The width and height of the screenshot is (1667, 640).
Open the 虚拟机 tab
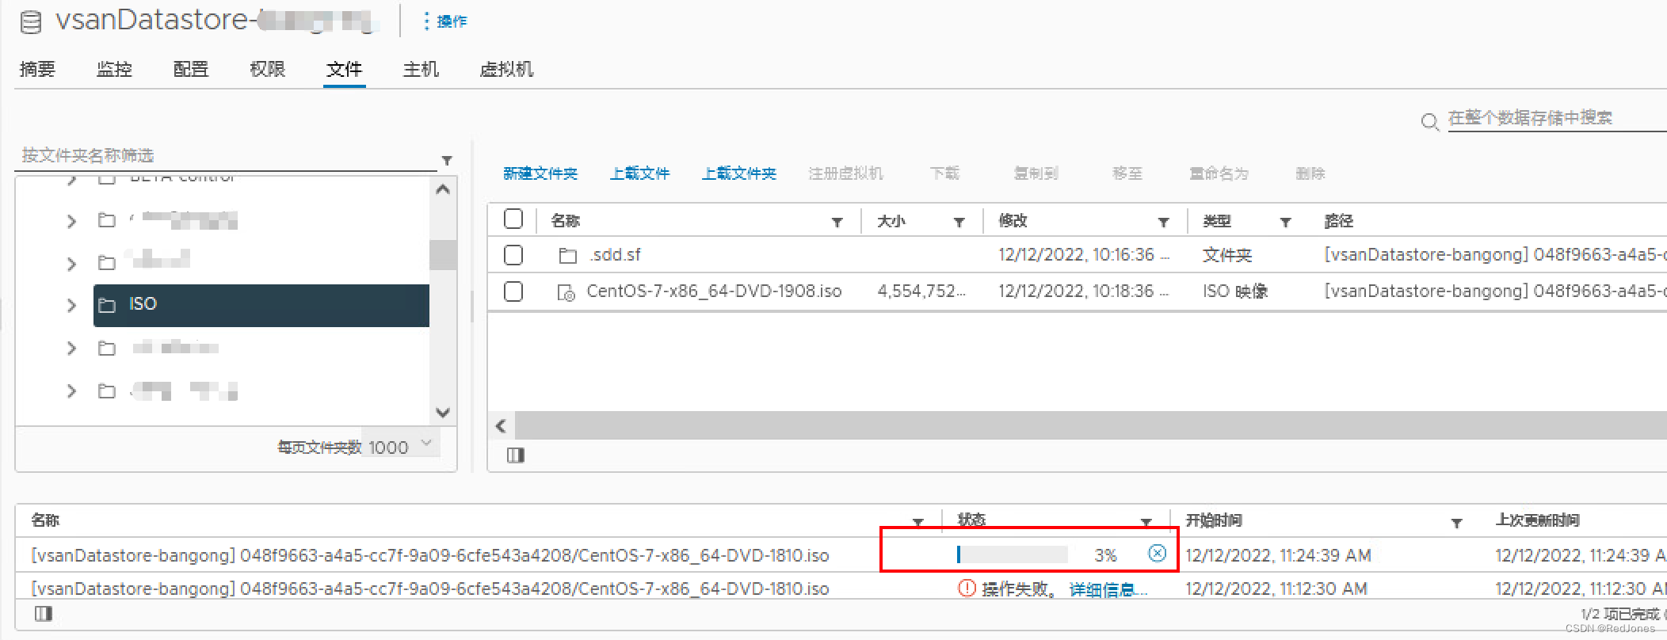coord(506,70)
